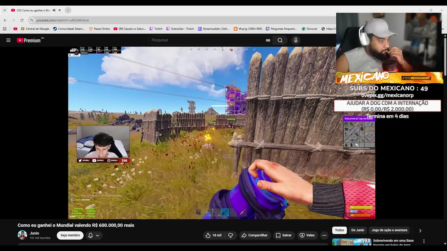Go to YouTube Premium home logo

point(29,40)
